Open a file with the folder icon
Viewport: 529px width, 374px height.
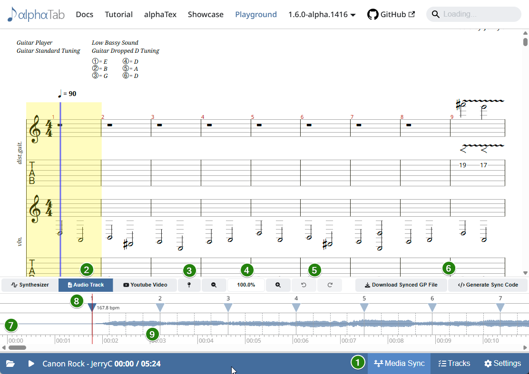(10, 364)
